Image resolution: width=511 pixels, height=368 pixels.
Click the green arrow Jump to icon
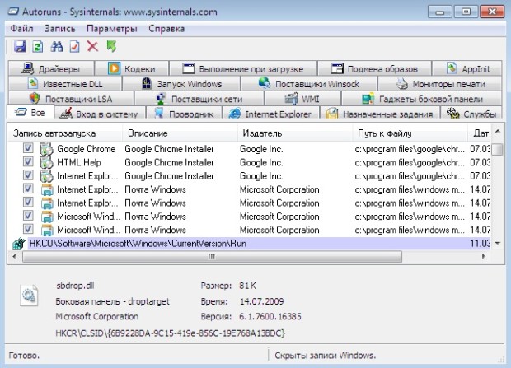(x=111, y=47)
